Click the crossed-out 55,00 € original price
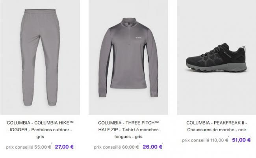The image size is (256, 158). [x=43, y=147]
